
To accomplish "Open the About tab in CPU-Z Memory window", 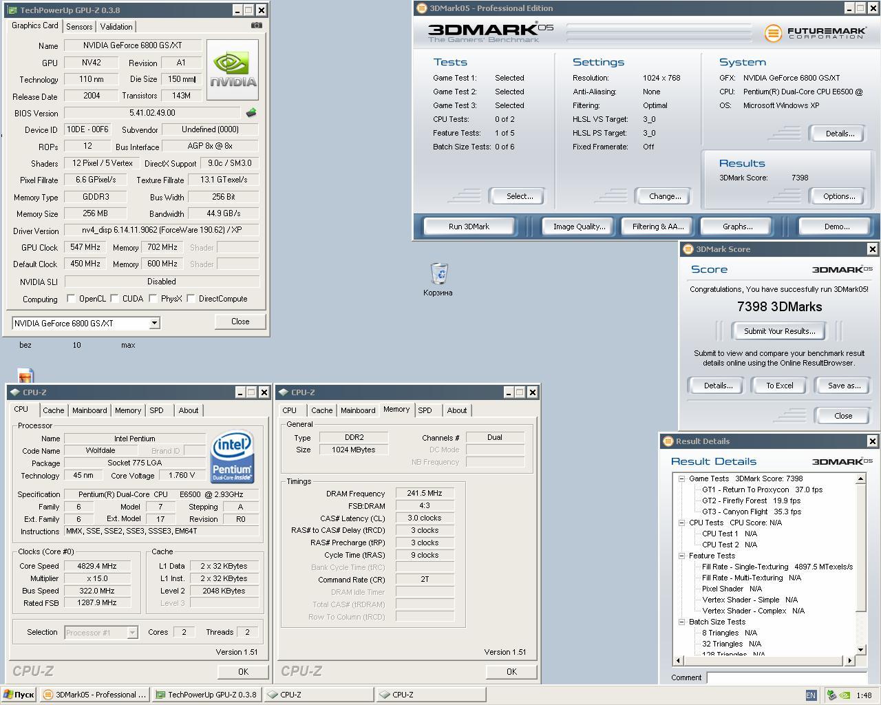I will click(457, 410).
